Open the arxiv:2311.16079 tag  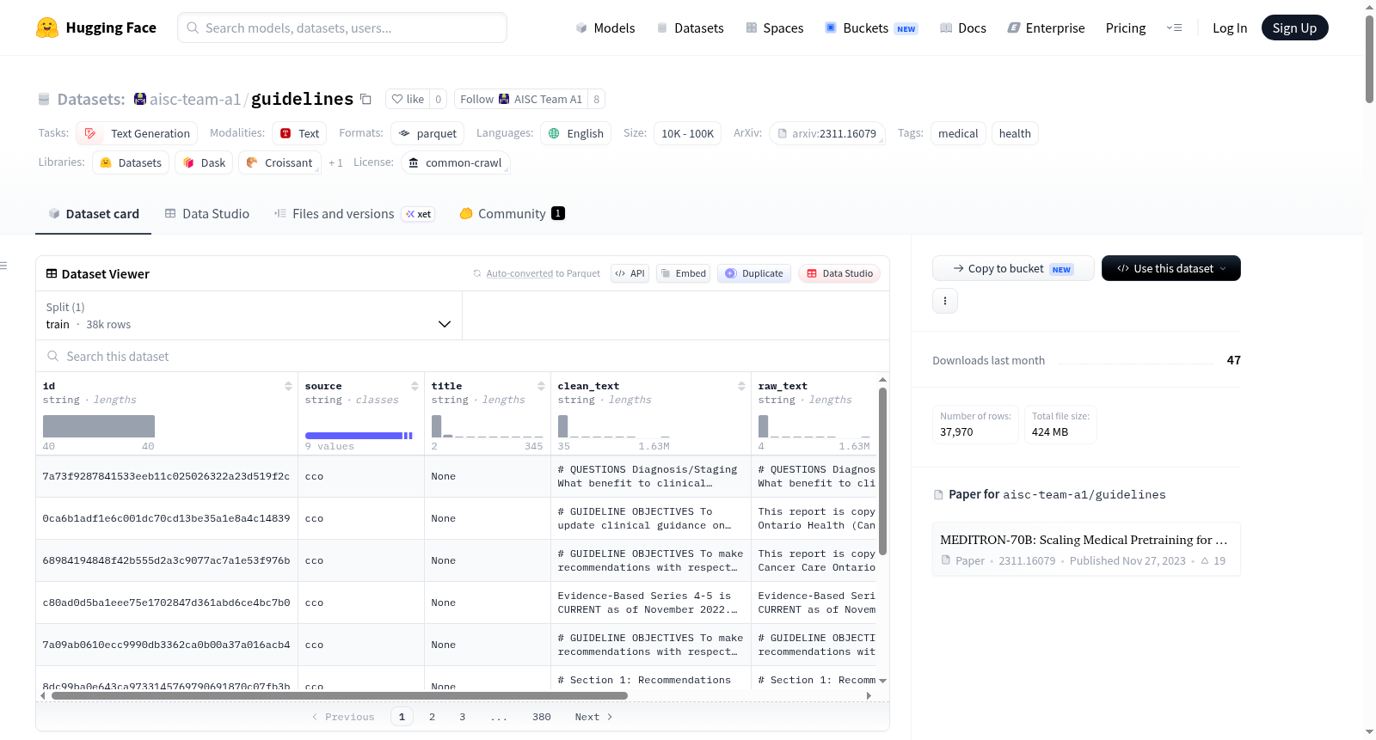(827, 133)
